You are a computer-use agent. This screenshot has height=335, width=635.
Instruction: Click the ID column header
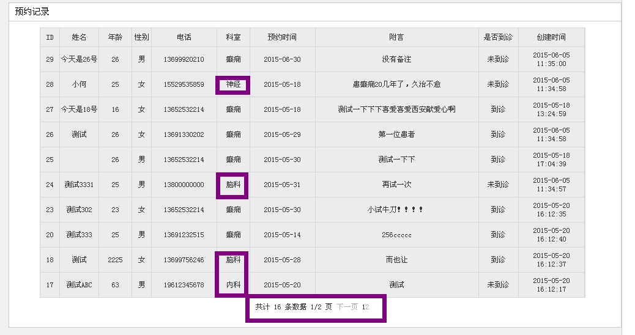50,37
